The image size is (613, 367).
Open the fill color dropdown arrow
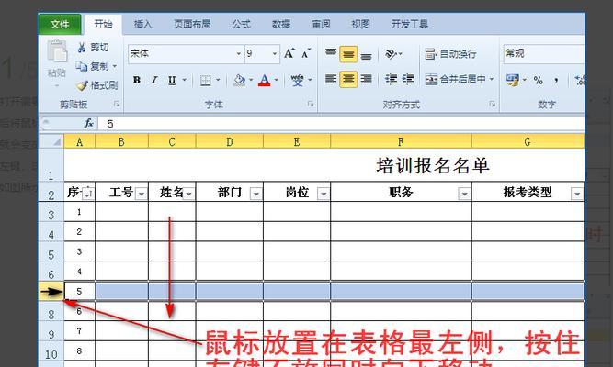point(251,80)
